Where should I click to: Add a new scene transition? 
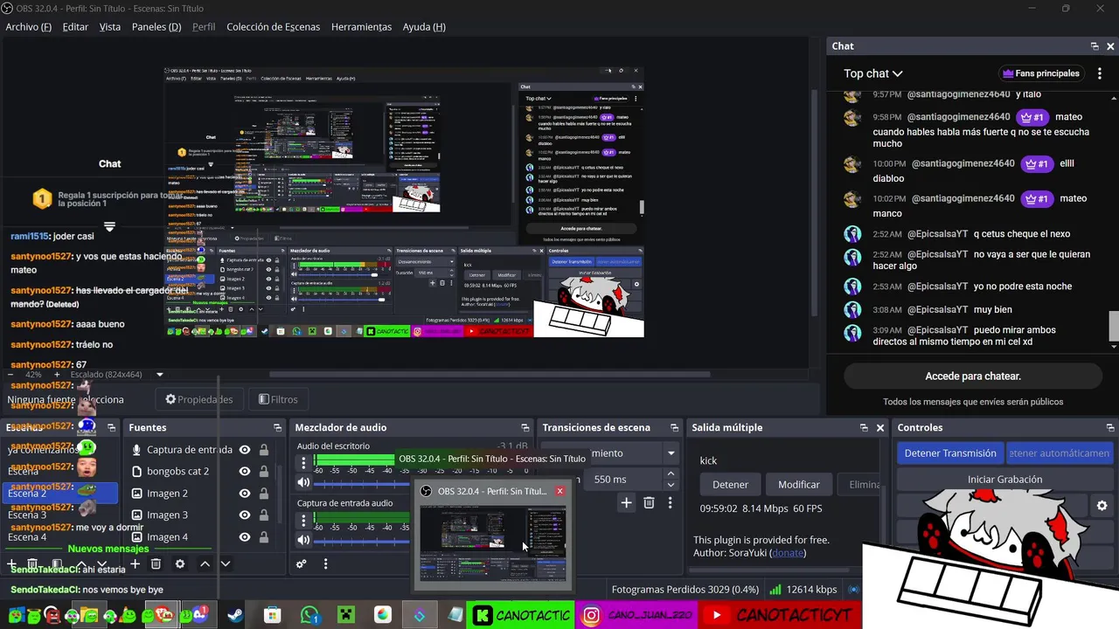click(x=626, y=502)
